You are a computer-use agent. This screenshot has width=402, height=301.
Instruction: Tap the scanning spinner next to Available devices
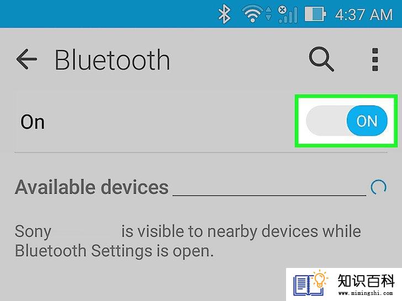(x=378, y=187)
